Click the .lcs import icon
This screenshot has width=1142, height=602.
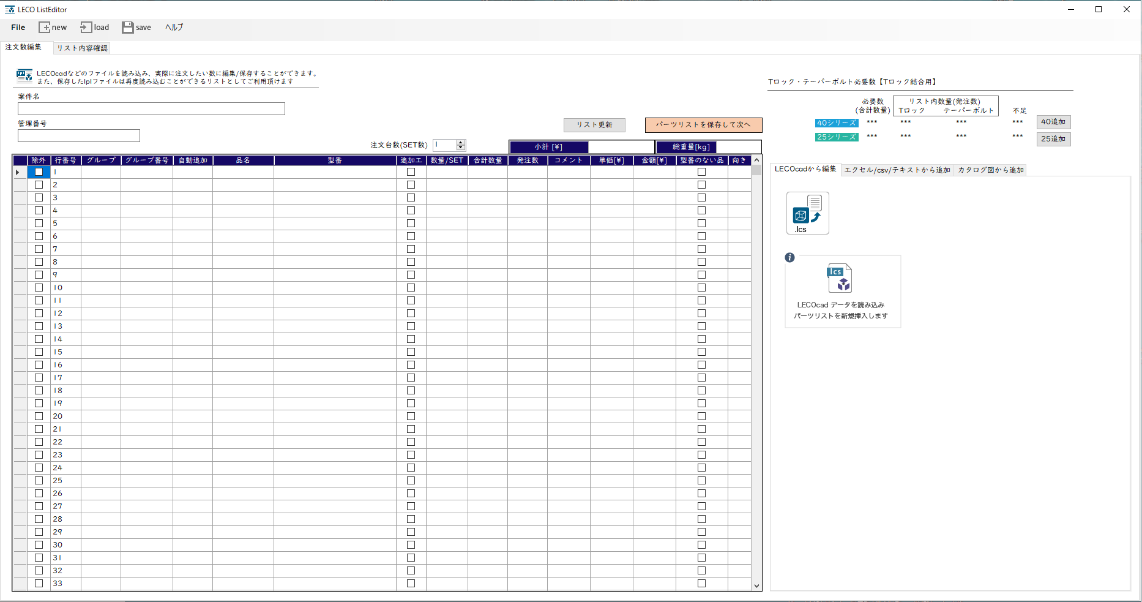click(807, 213)
